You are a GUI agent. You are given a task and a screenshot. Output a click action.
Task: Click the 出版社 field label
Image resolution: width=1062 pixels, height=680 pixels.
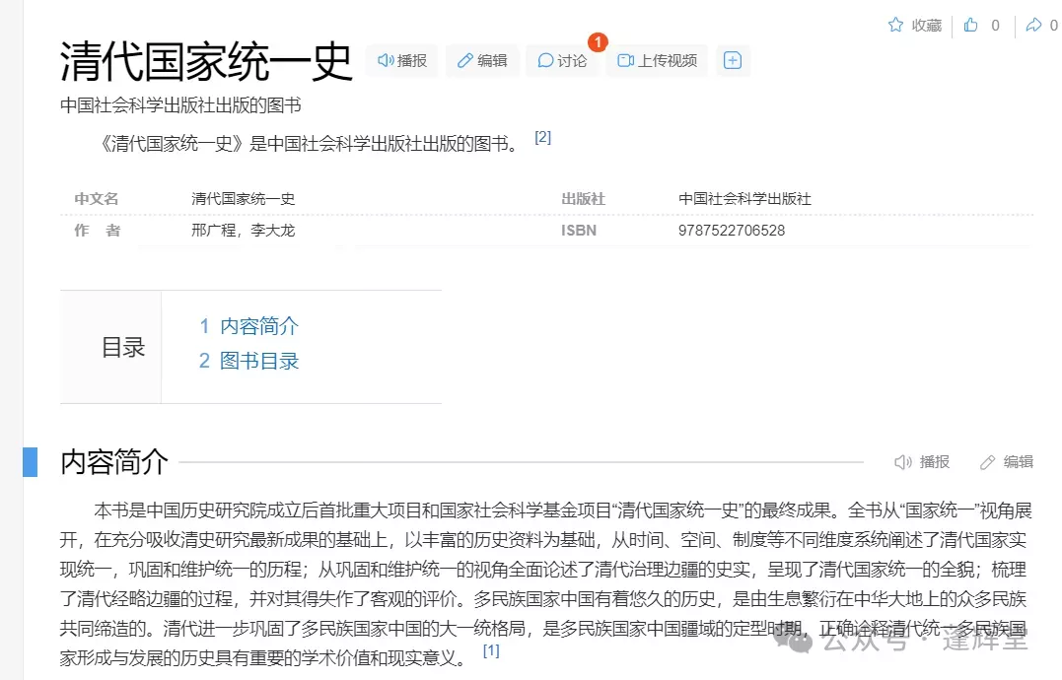[x=583, y=199]
